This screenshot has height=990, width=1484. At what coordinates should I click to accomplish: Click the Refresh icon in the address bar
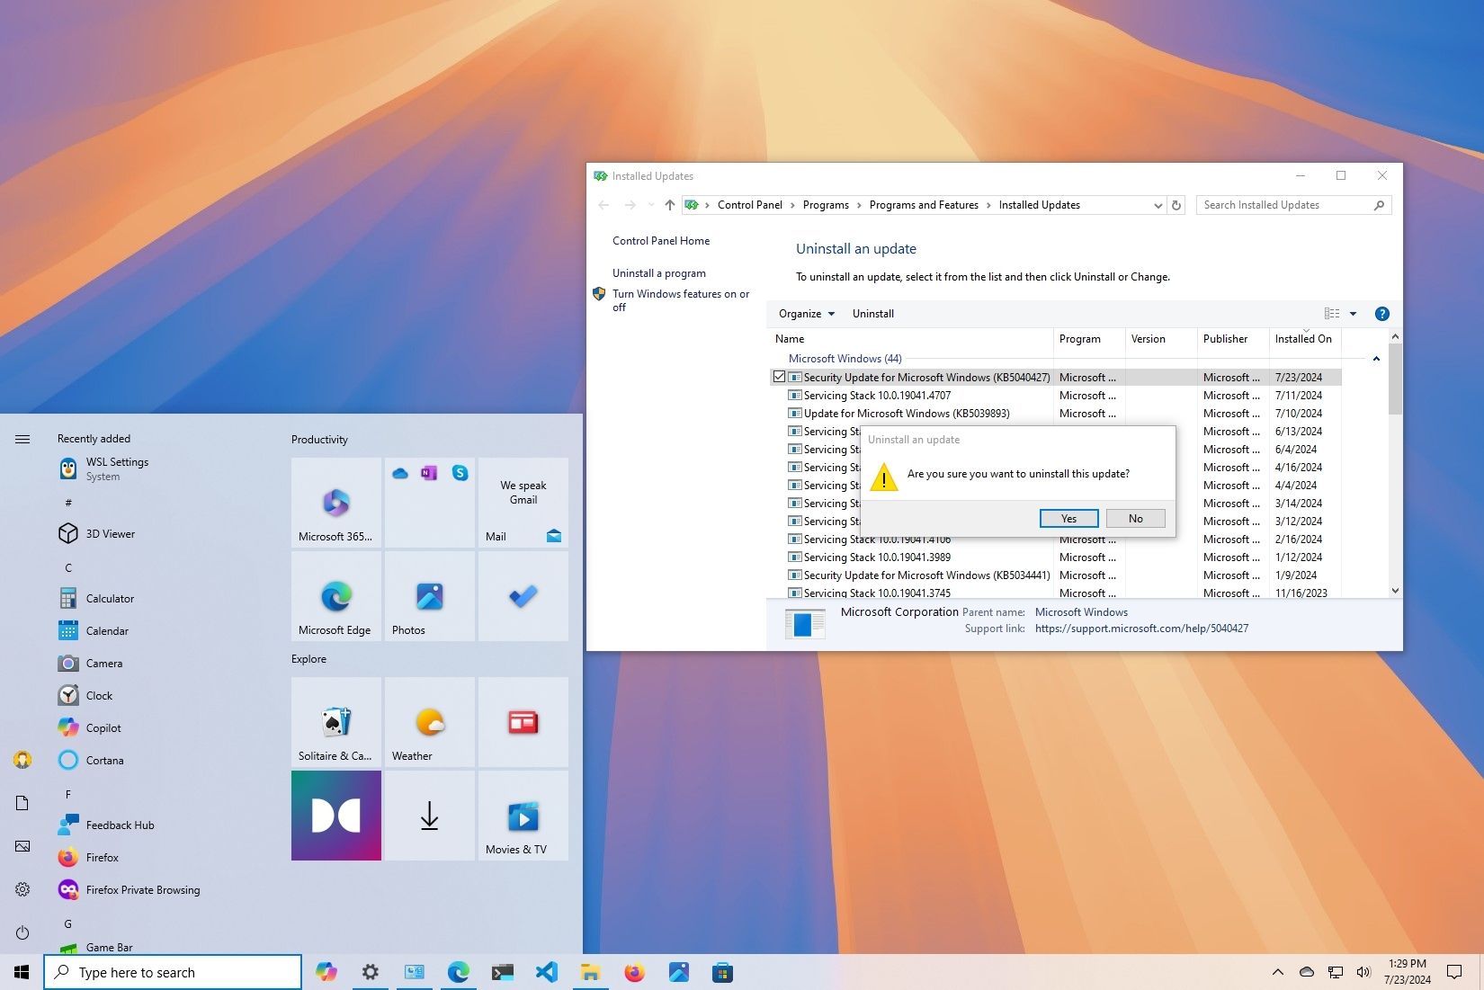[1176, 205]
